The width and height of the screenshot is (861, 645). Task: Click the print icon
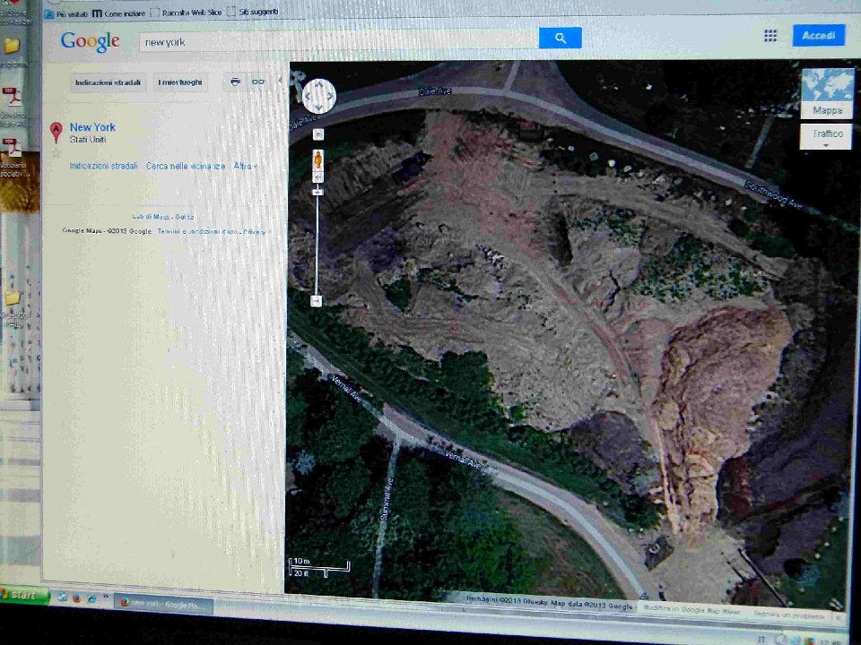click(x=235, y=82)
